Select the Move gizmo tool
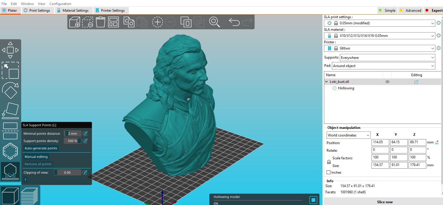This screenshot has height=205, width=443. 10,50
